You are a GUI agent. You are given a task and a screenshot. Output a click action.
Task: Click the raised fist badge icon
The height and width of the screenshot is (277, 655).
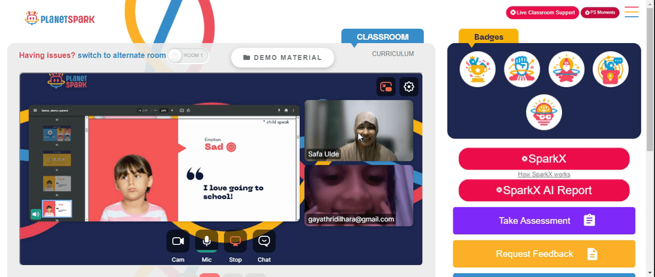click(522, 69)
